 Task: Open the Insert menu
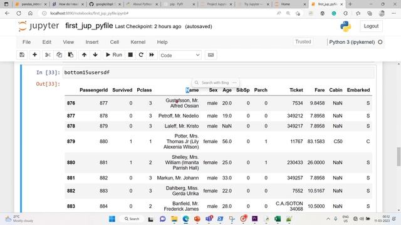point(92,42)
